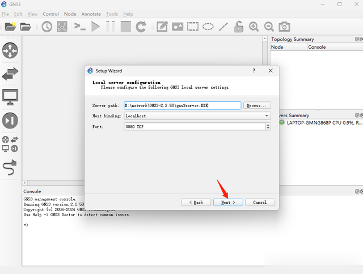
Task: Click the Back button in Setup Wizard
Action: point(196,202)
